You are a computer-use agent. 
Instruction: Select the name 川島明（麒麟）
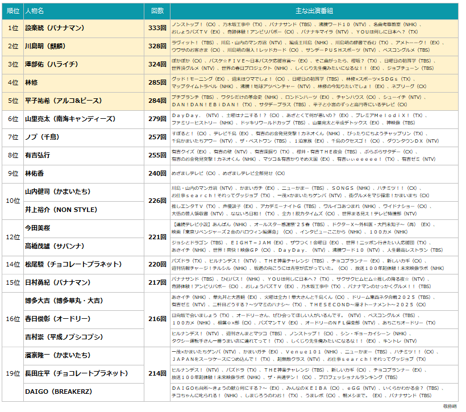[x=45, y=46]
